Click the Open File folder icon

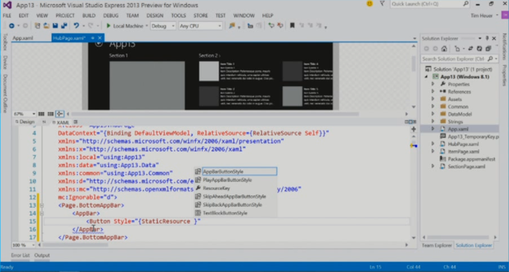pyautogui.click(x=46, y=26)
